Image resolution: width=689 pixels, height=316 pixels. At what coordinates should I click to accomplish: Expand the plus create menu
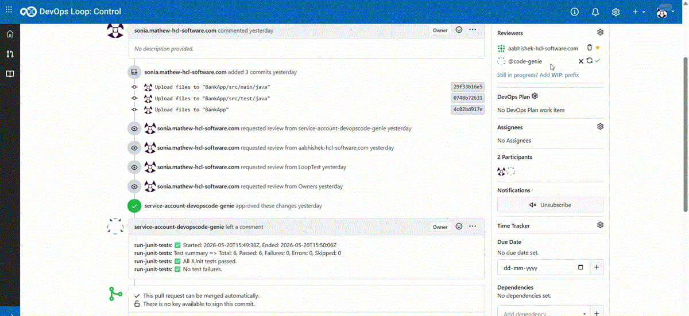638,11
